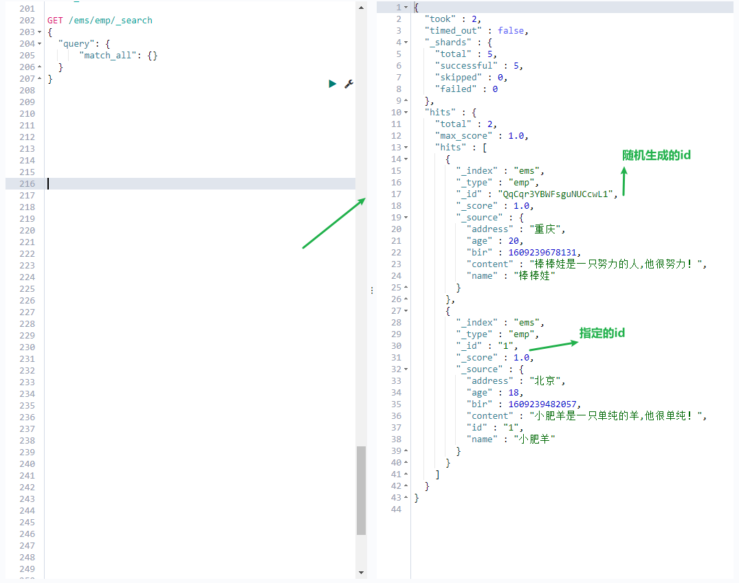Click the "successful" shards field
The width and height of the screenshot is (739, 583).
click(x=465, y=66)
